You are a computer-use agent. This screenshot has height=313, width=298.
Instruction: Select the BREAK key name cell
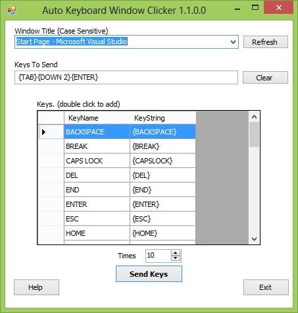(97, 146)
